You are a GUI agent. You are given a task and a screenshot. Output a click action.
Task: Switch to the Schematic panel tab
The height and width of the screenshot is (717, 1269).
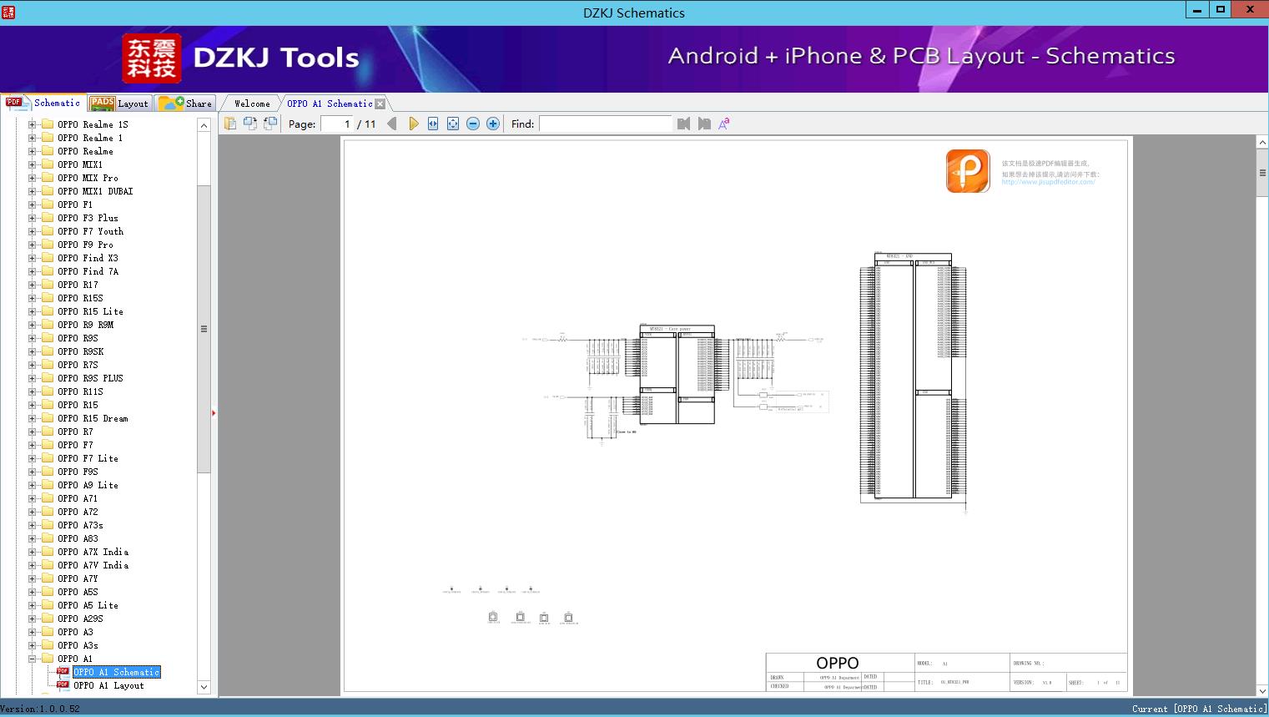(x=43, y=103)
